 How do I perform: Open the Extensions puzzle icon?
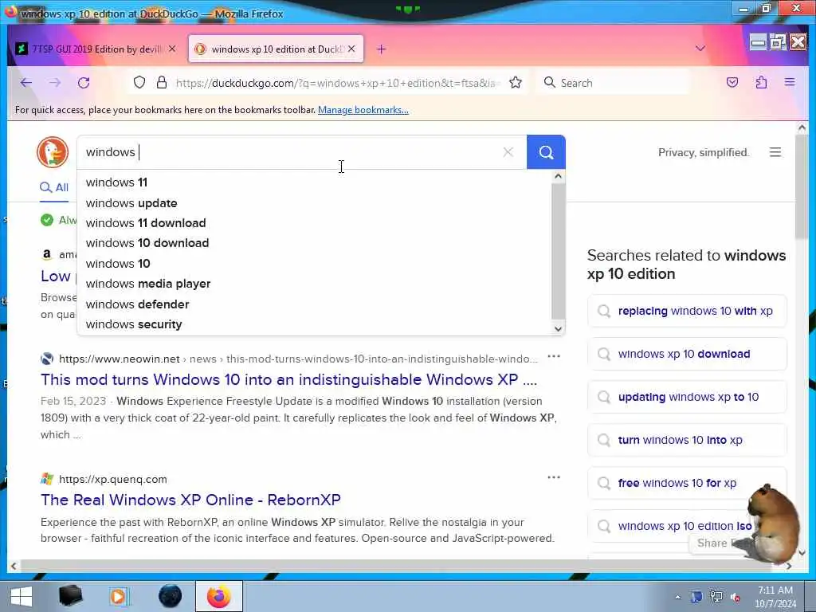click(761, 82)
